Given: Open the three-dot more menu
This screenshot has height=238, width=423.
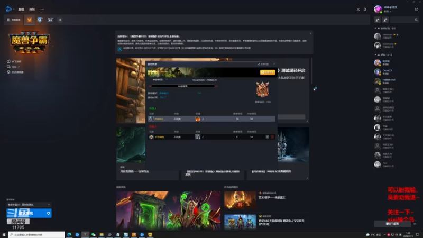Looking at the screenshot, I should tap(42, 9).
